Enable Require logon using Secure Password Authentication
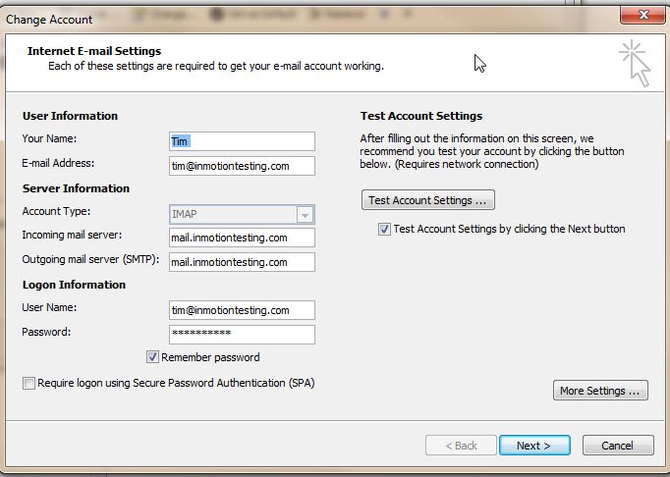The width and height of the screenshot is (670, 477). point(28,383)
